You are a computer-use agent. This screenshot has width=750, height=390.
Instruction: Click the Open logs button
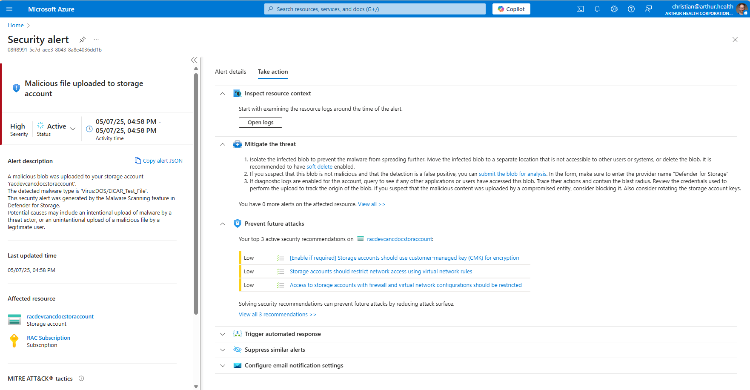260,123
